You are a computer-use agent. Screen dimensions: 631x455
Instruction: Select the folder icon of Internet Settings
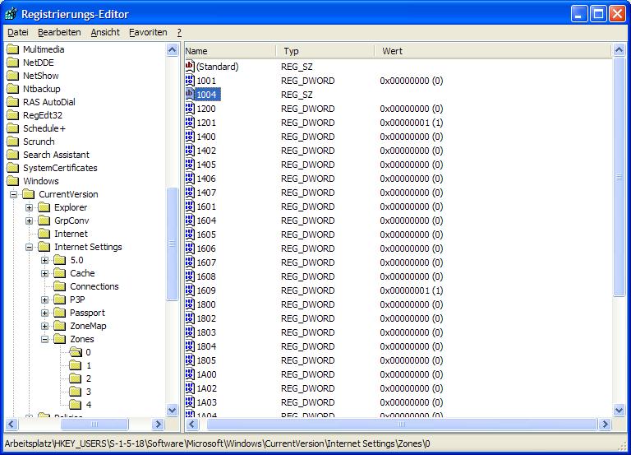[x=44, y=247]
